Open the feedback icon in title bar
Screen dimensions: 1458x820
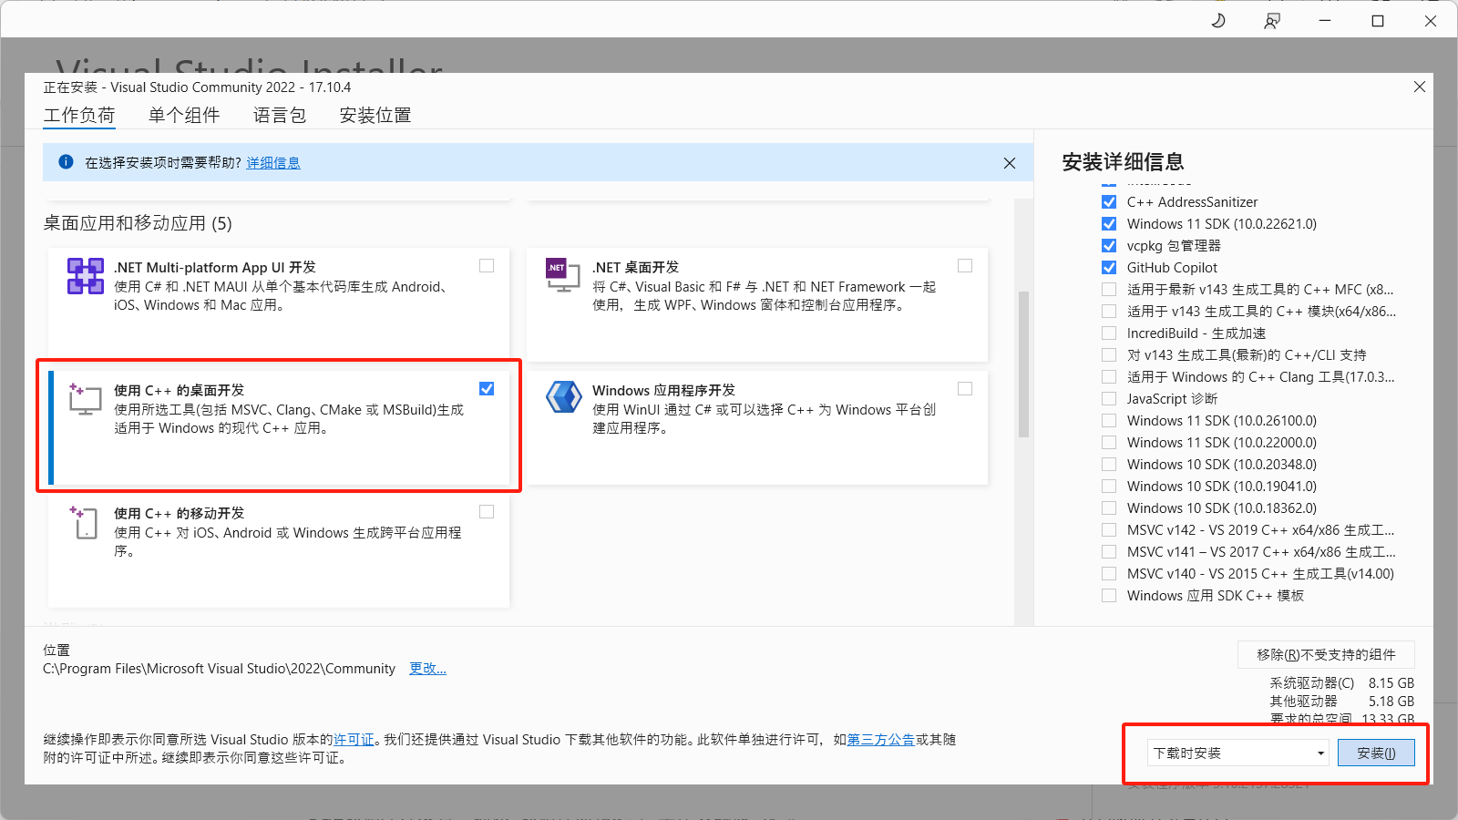[x=1272, y=20]
